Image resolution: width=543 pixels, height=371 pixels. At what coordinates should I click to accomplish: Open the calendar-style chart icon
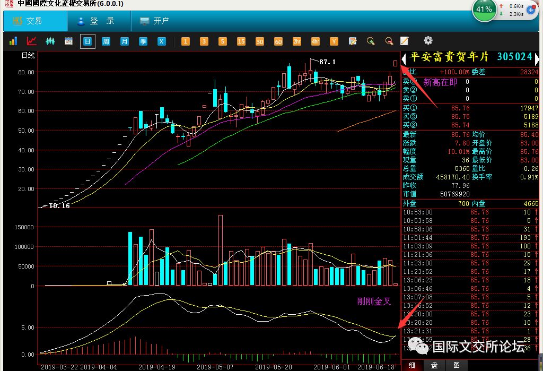tap(68, 41)
